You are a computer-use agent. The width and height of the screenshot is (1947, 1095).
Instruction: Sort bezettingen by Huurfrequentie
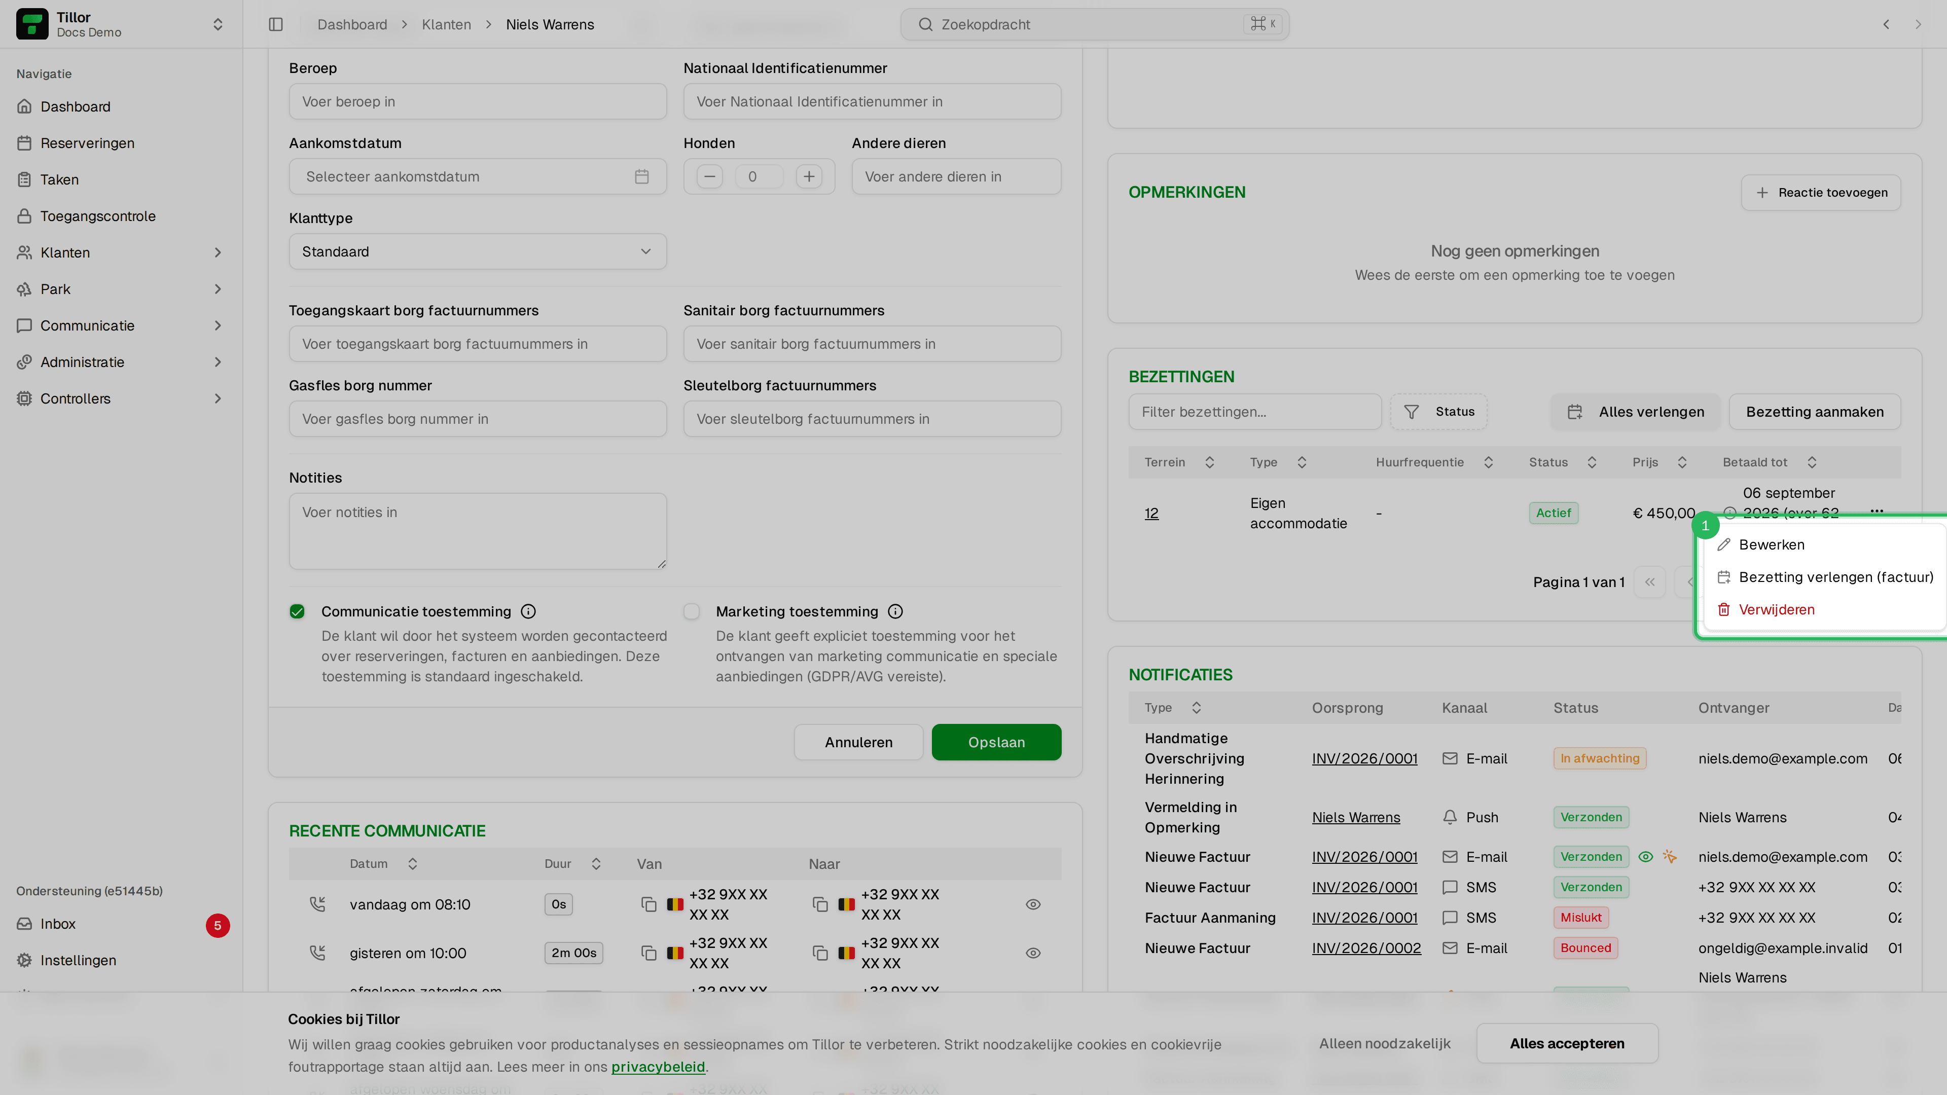pyautogui.click(x=1434, y=462)
